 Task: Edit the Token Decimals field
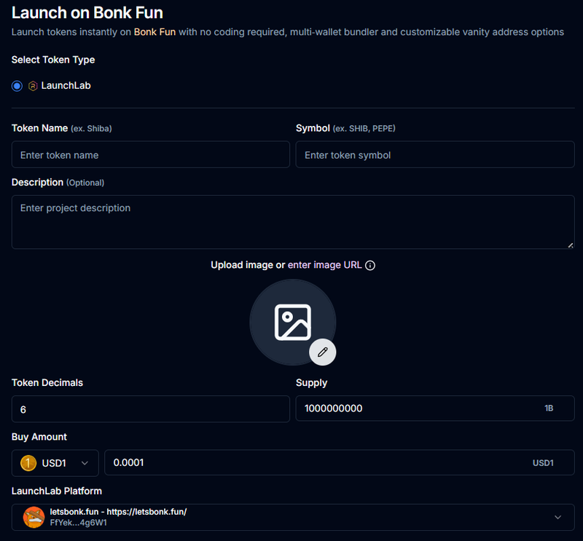point(151,409)
